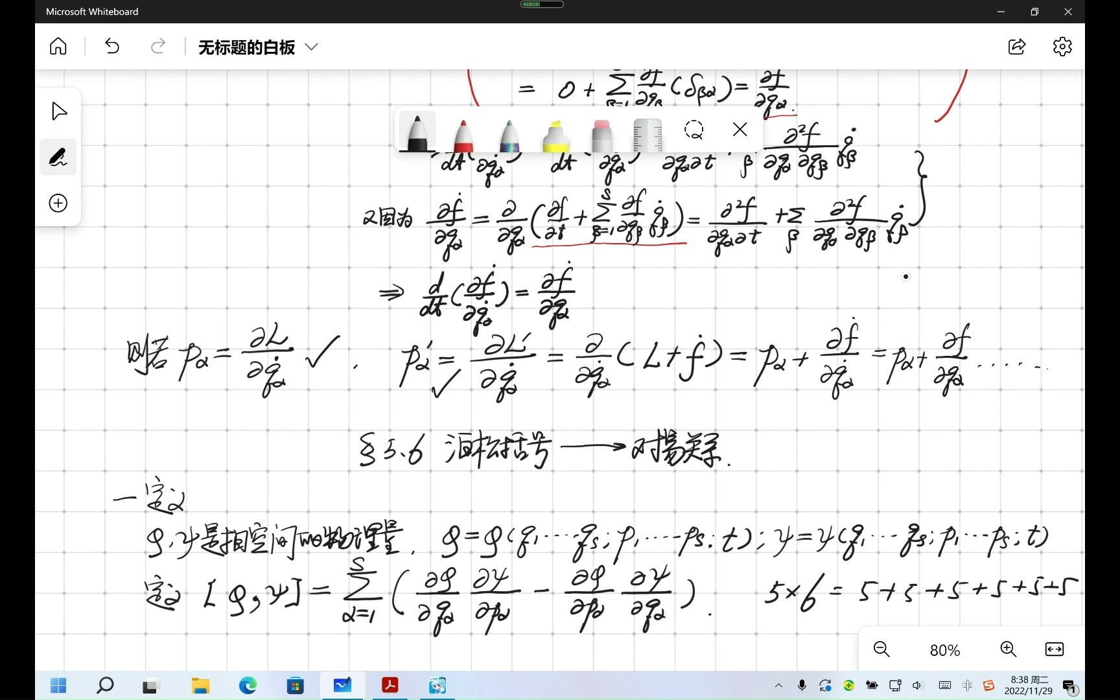Viewport: 1120px width, 700px height.
Task: Activate the Inking pen mode
Action: (x=58, y=157)
